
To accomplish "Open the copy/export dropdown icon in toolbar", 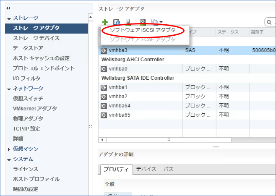I will click(156, 22).
